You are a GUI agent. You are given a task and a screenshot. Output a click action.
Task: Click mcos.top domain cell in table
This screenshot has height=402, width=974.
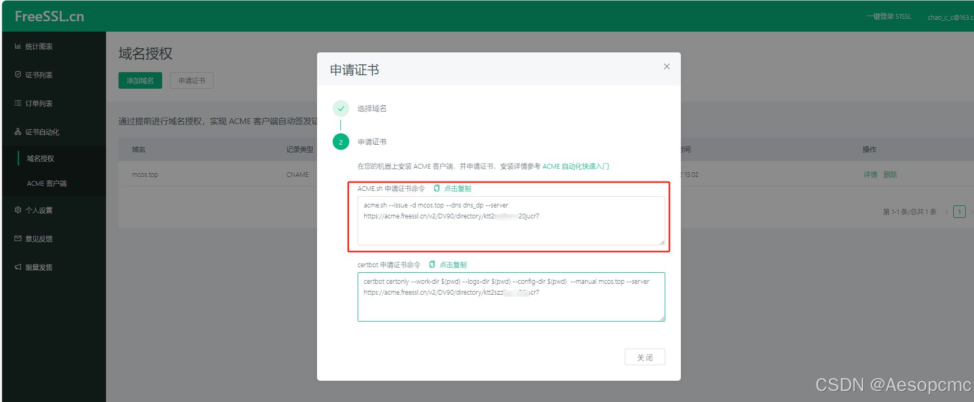click(x=145, y=174)
